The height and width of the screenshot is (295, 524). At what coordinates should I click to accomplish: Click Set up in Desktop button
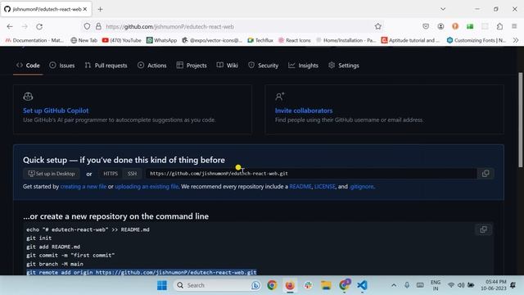pyautogui.click(x=52, y=174)
